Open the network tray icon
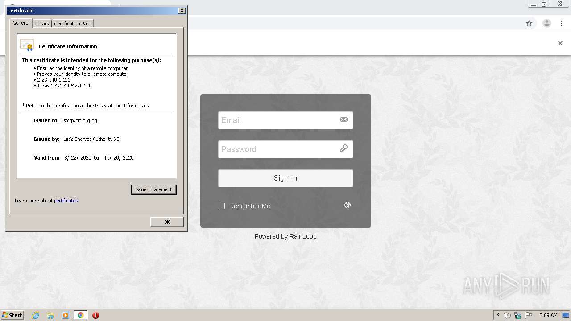 click(x=518, y=315)
